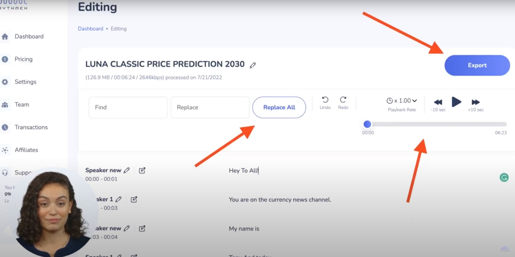Screen dimensions: 515x257
Task: Undo the last edit
Action: point(325,103)
